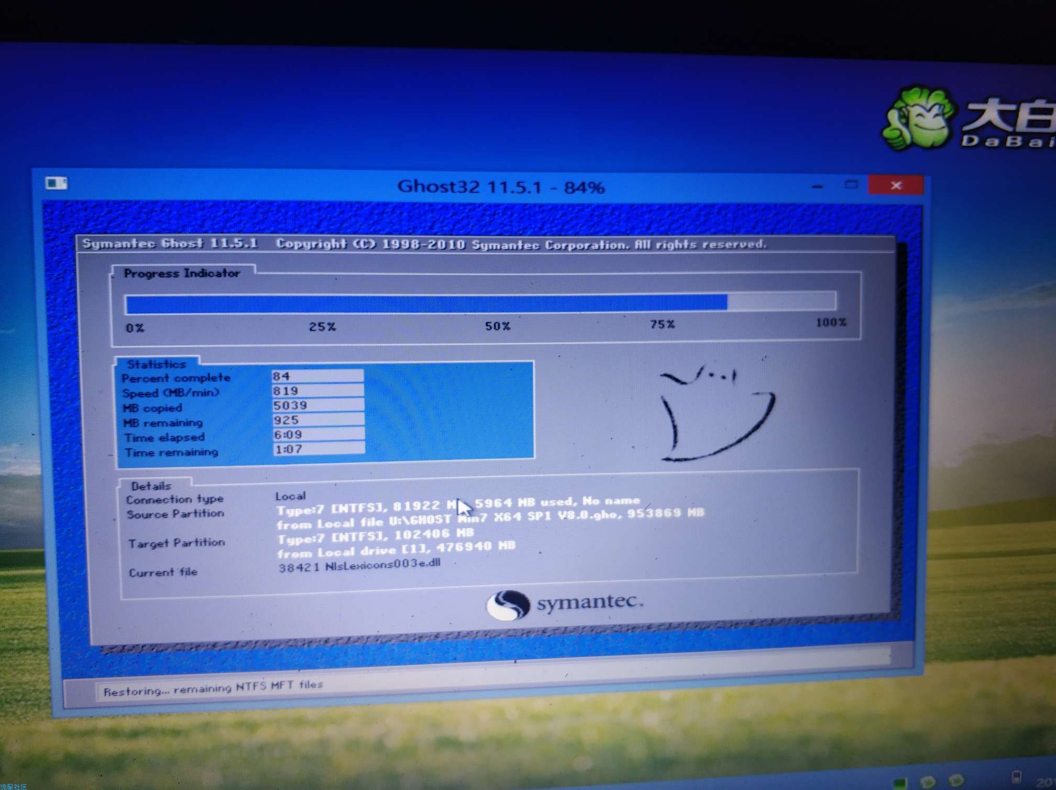Click the Percent complete label

176,378
